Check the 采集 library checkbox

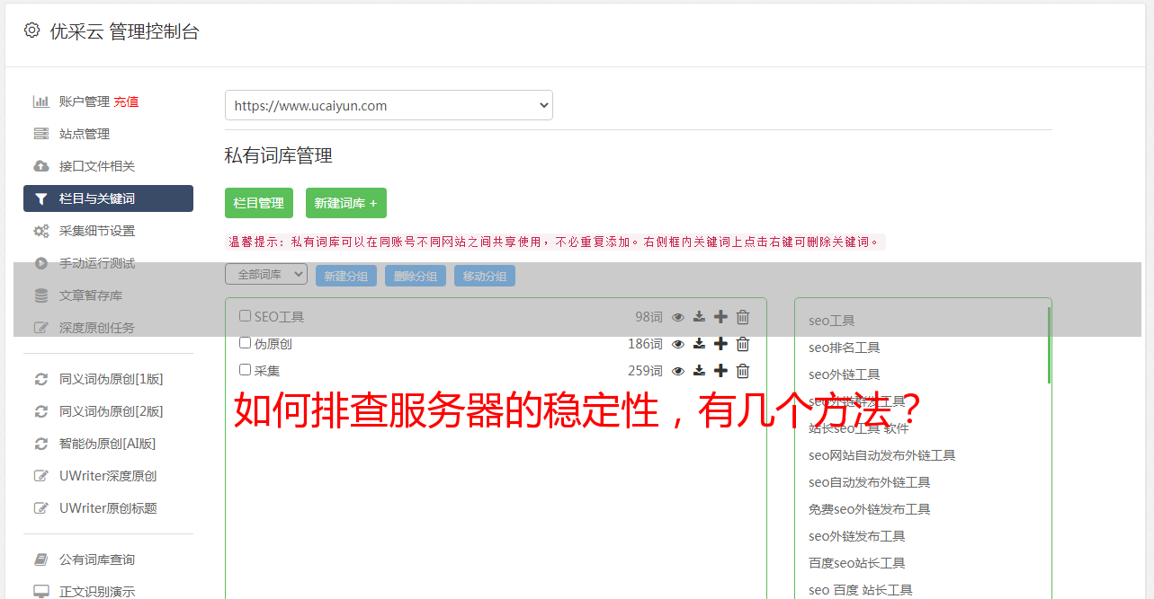[245, 370]
